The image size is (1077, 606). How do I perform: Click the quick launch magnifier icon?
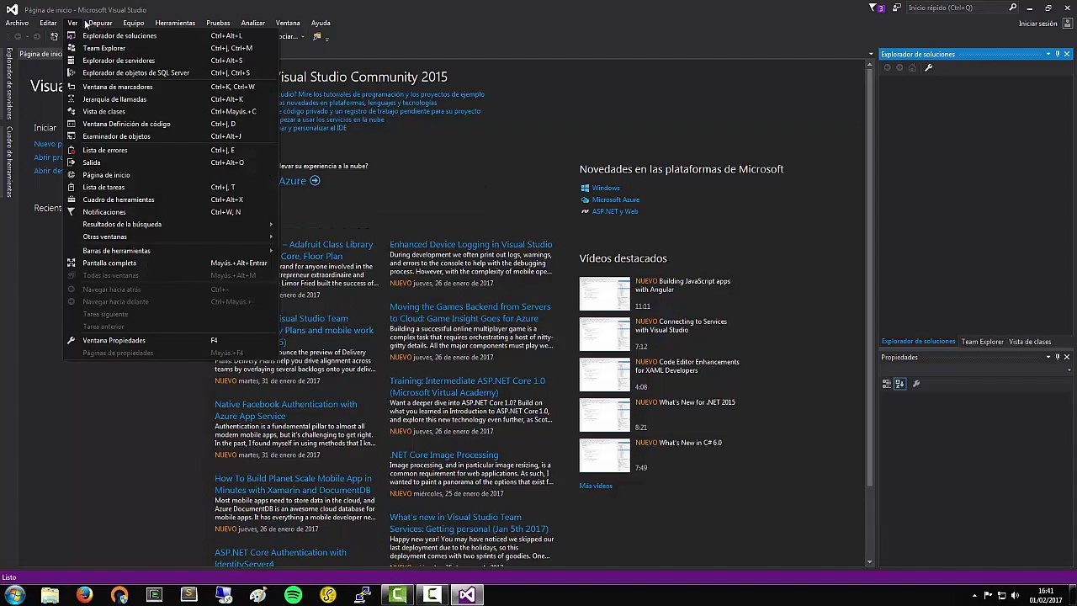coord(1013,8)
